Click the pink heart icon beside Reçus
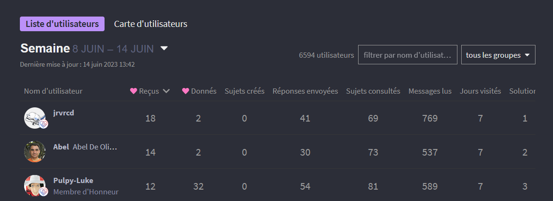The height and width of the screenshot is (201, 553). click(133, 91)
